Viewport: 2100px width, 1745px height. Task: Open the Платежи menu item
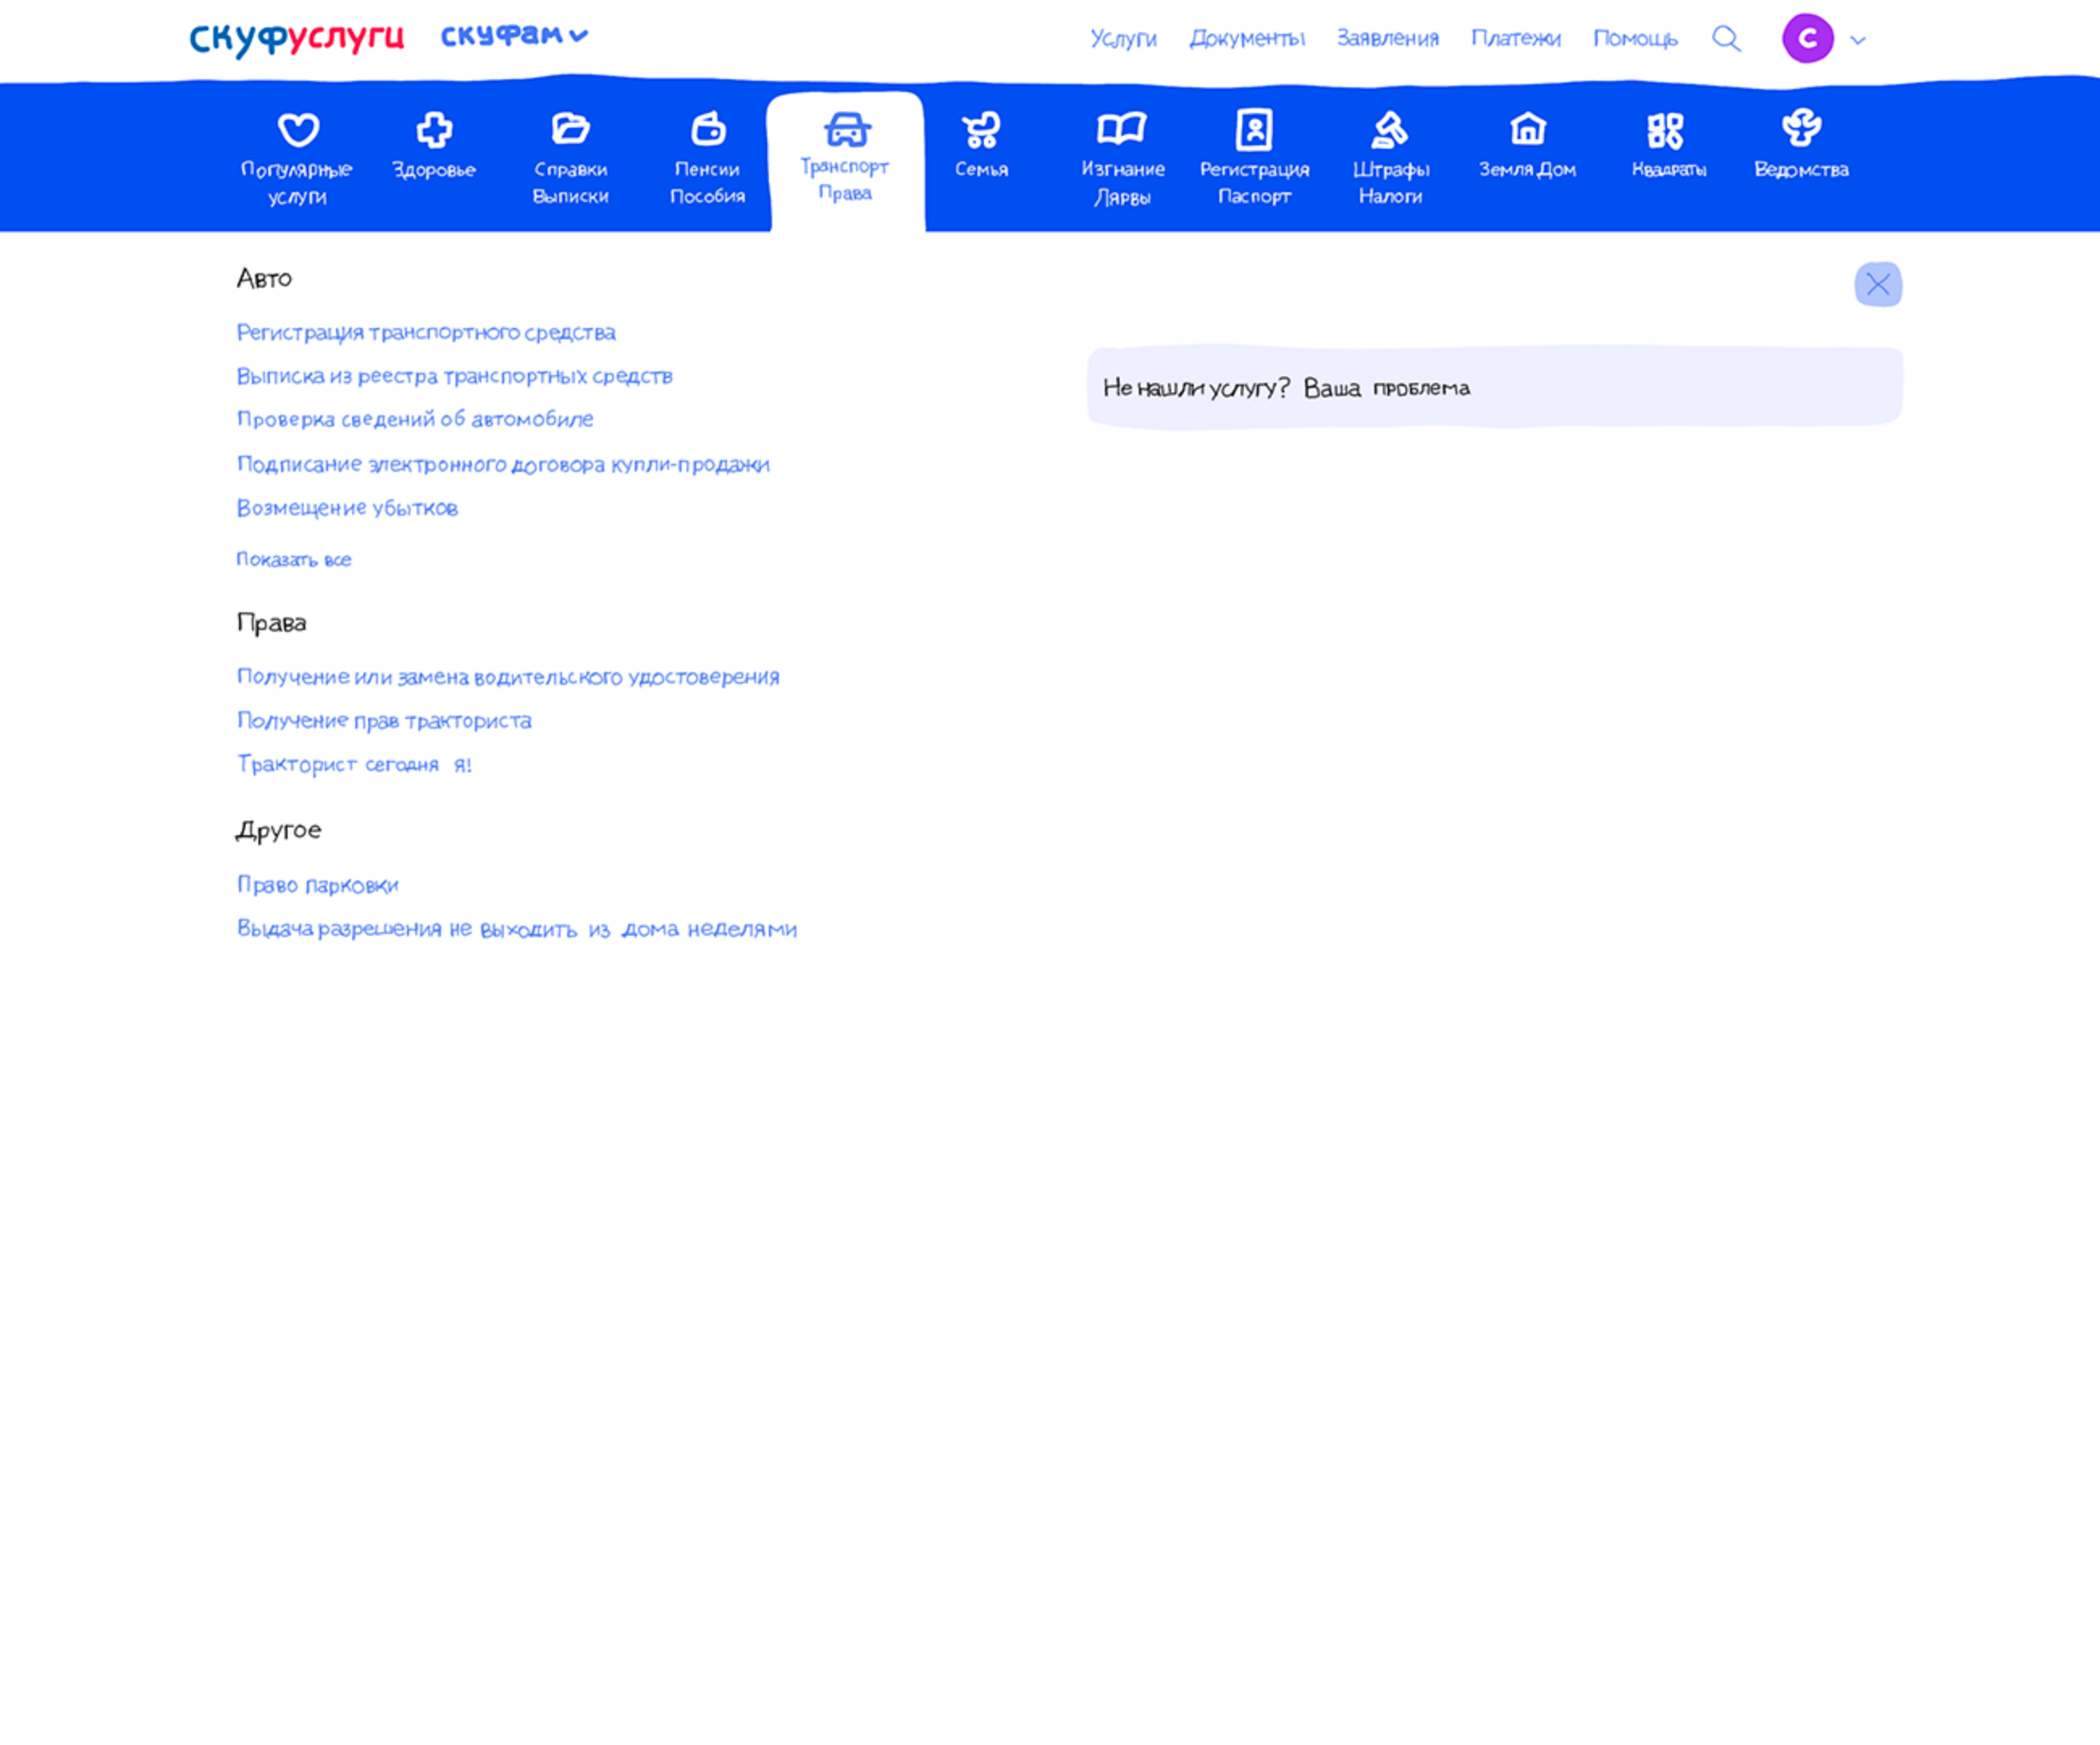pos(1515,39)
